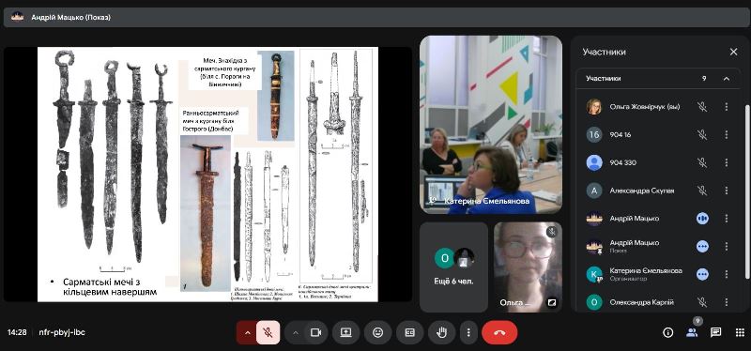
Task: Select 904 16 avatar badge
Action: coord(594,134)
